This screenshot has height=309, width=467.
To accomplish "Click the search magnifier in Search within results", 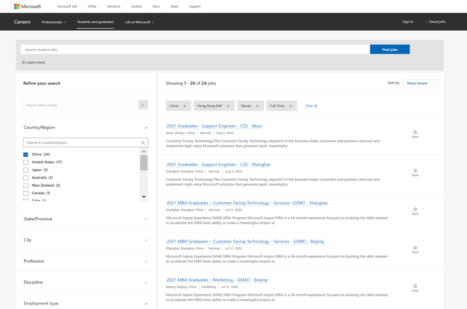I will [143, 105].
